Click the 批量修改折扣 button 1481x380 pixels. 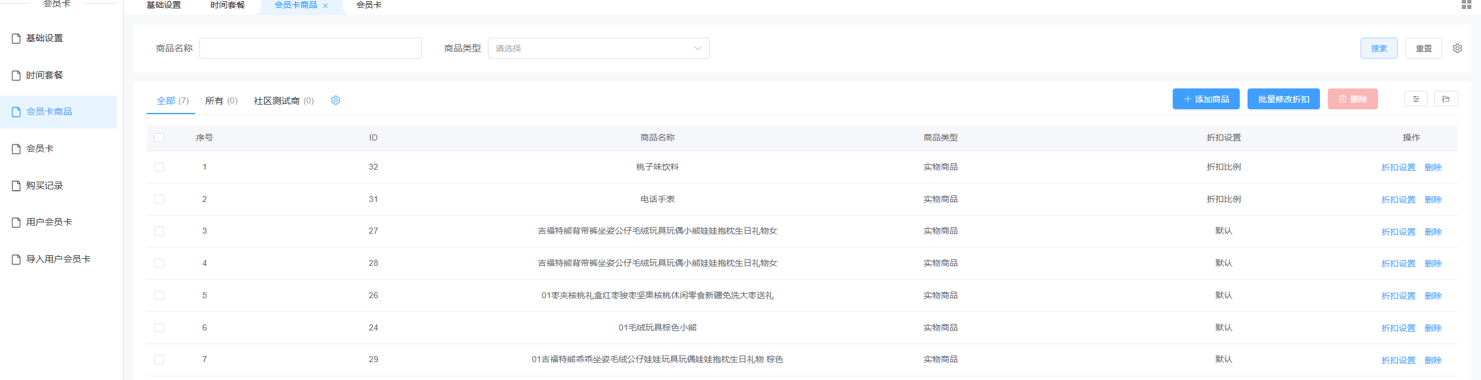click(1284, 99)
